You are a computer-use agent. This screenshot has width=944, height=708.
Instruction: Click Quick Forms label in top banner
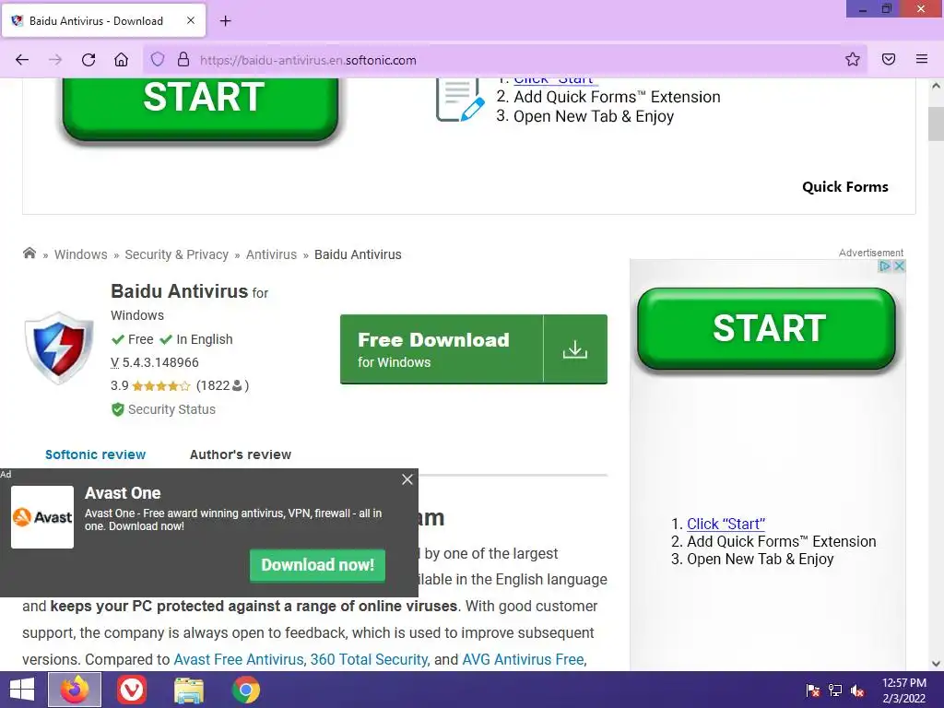click(x=844, y=186)
